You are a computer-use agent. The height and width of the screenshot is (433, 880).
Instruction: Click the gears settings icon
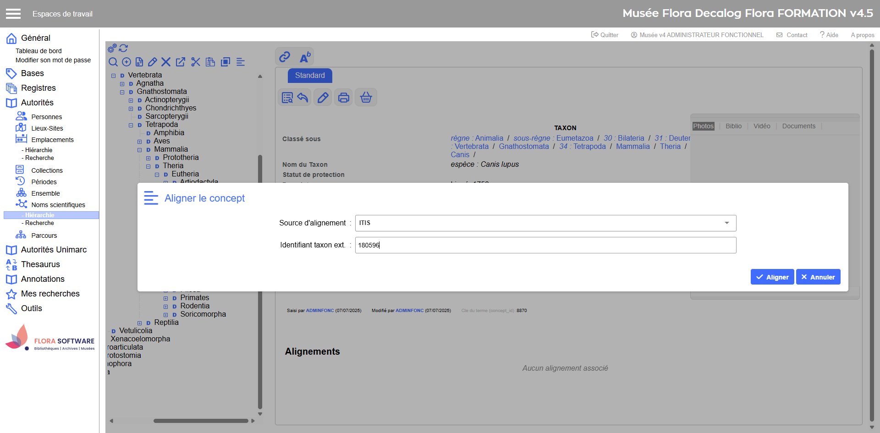click(x=112, y=48)
